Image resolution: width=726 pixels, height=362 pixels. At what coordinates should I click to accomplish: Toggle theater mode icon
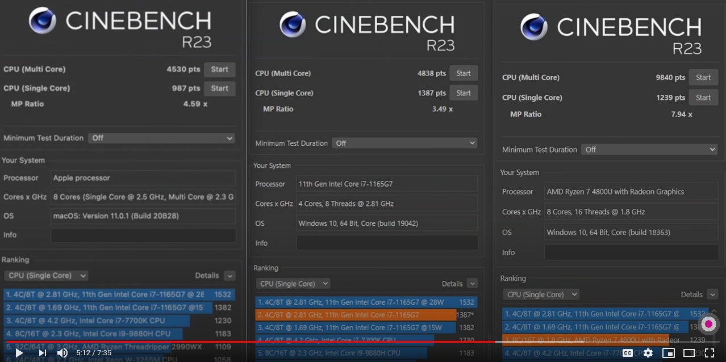(x=689, y=353)
